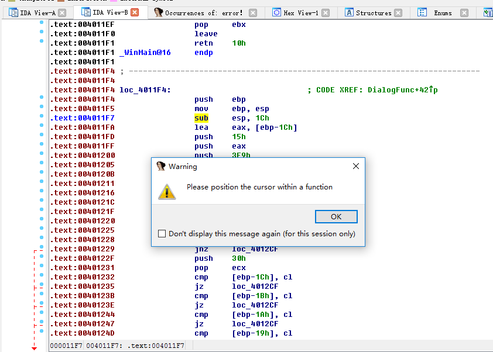This screenshot has width=493, height=352.
Task: Close the IDA View-B tab with red X
Action: pyautogui.click(x=135, y=12)
